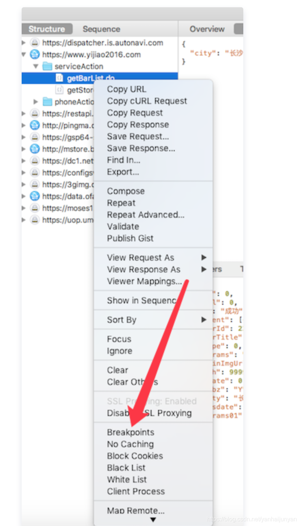Click the serviceAction folder icon
The image size is (300, 526).
coord(47,66)
